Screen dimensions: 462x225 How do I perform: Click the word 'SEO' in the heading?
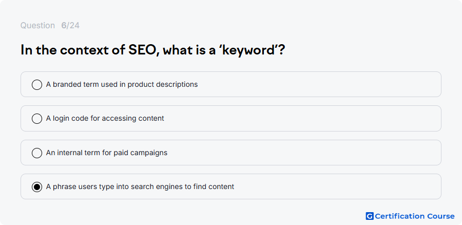(144, 50)
